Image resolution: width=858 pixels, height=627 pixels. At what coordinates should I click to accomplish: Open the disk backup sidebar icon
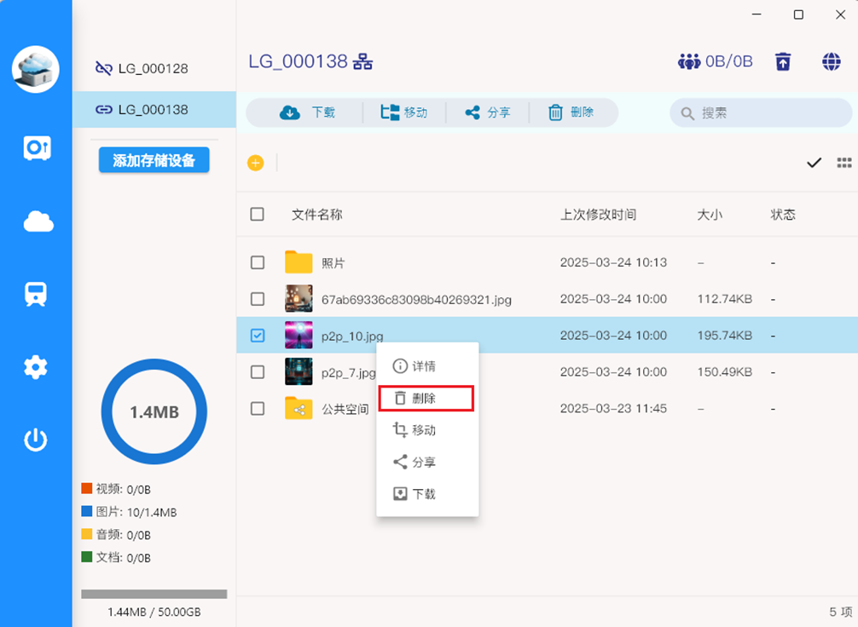click(37, 148)
